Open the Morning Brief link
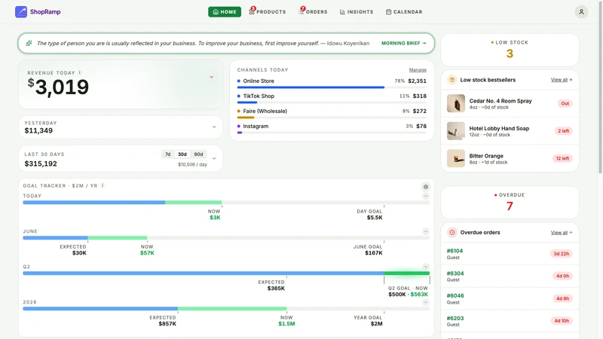 tap(404, 43)
